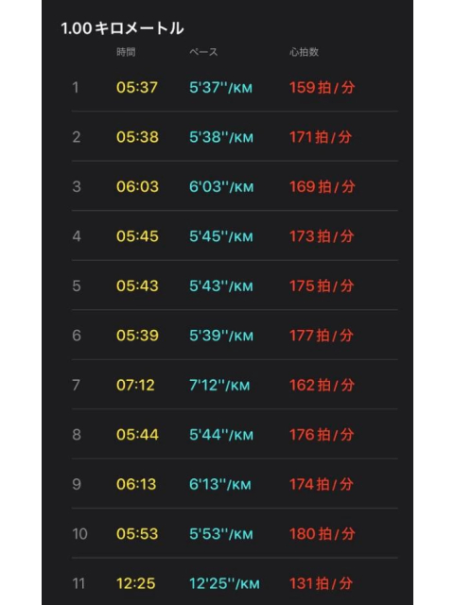Screen dimensions: 454x605
Task: Select heart rate 169拍/分 in split 3
Action: click(x=322, y=186)
